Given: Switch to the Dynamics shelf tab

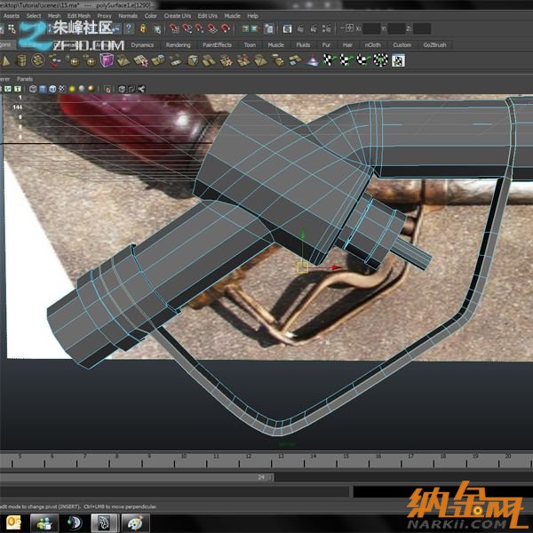Looking at the screenshot, I should [x=142, y=45].
